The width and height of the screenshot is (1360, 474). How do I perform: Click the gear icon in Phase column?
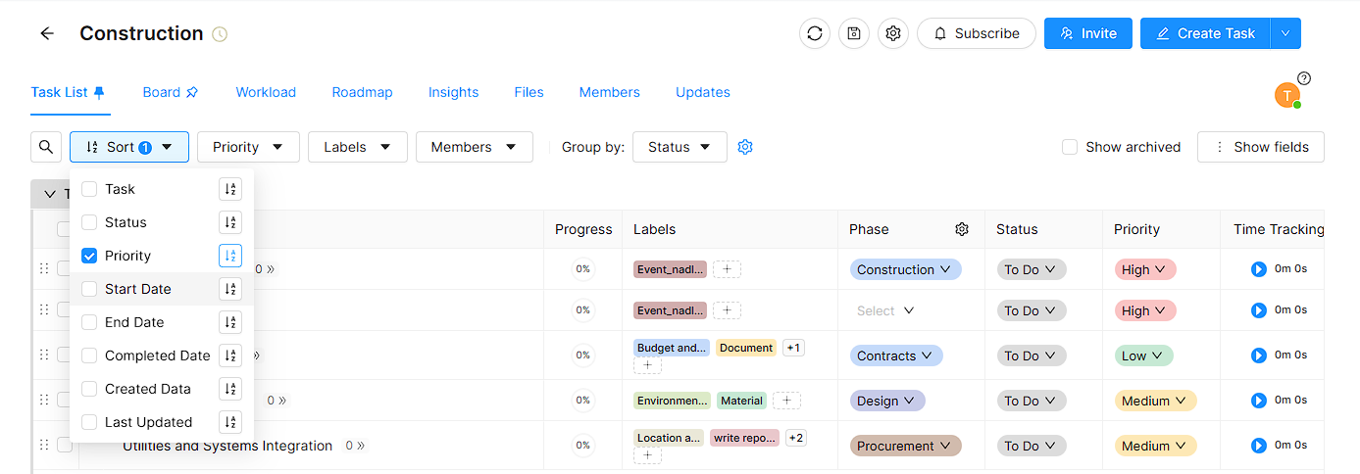962,229
